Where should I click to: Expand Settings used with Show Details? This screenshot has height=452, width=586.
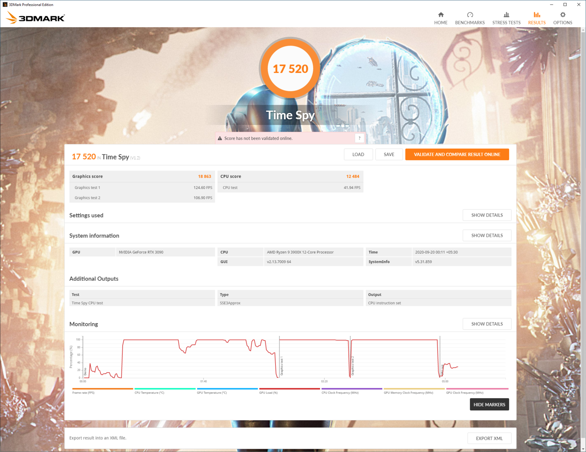[487, 215]
